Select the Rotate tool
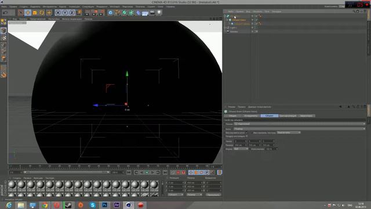This screenshot has height=209, width=371. (42, 12)
